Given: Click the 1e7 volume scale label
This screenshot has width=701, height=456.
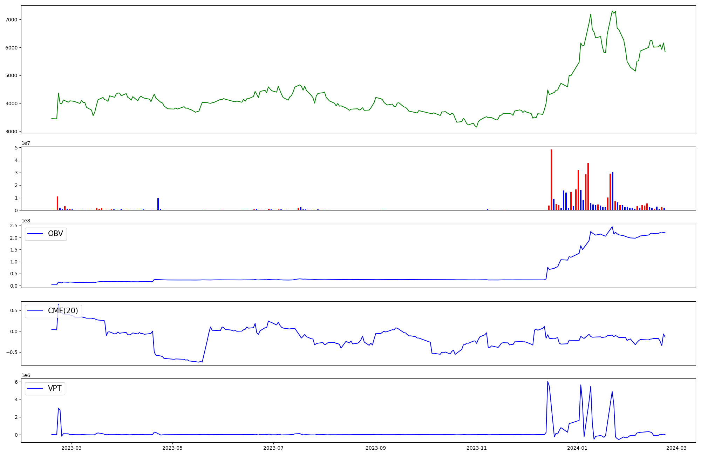Looking at the screenshot, I should point(26,143).
